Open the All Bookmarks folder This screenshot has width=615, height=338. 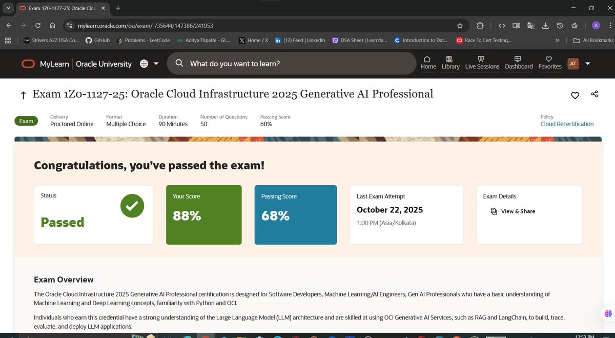pyautogui.click(x=593, y=41)
